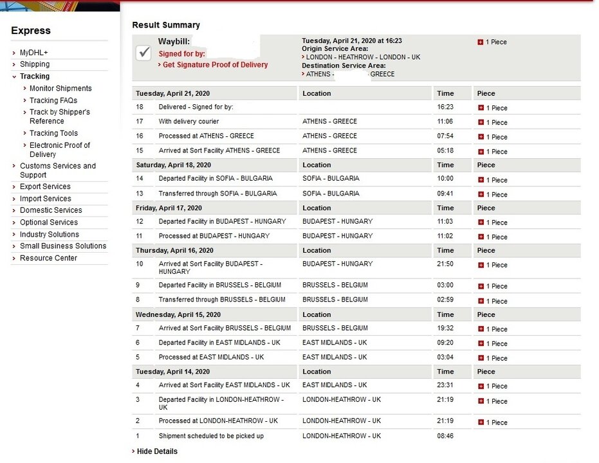Select 'Wednesday, April 15, 2020' date header

click(x=178, y=314)
